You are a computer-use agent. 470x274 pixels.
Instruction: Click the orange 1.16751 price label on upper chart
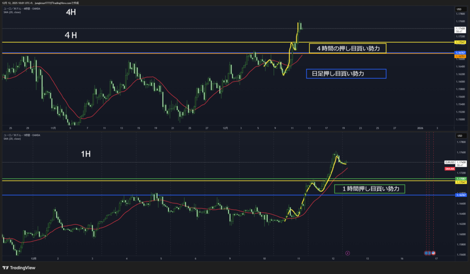[x=459, y=56]
